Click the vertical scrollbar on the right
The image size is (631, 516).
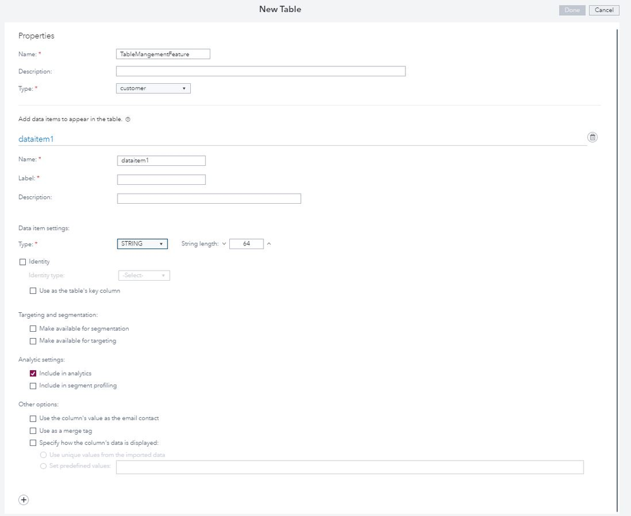617,269
